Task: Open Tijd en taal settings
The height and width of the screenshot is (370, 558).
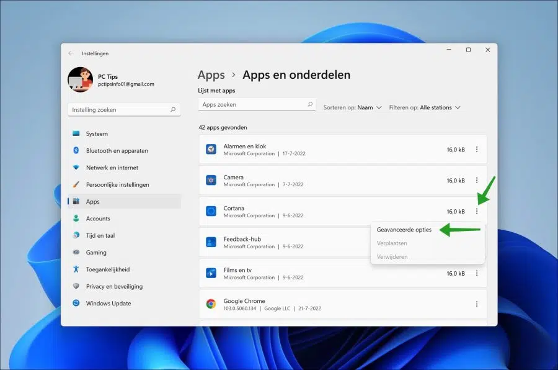Action: point(124,235)
